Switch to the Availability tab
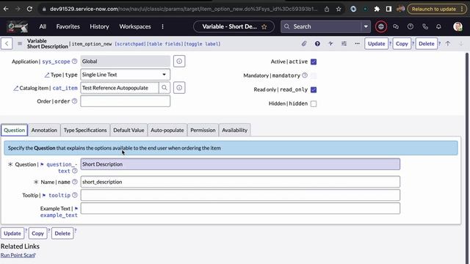 235,131
